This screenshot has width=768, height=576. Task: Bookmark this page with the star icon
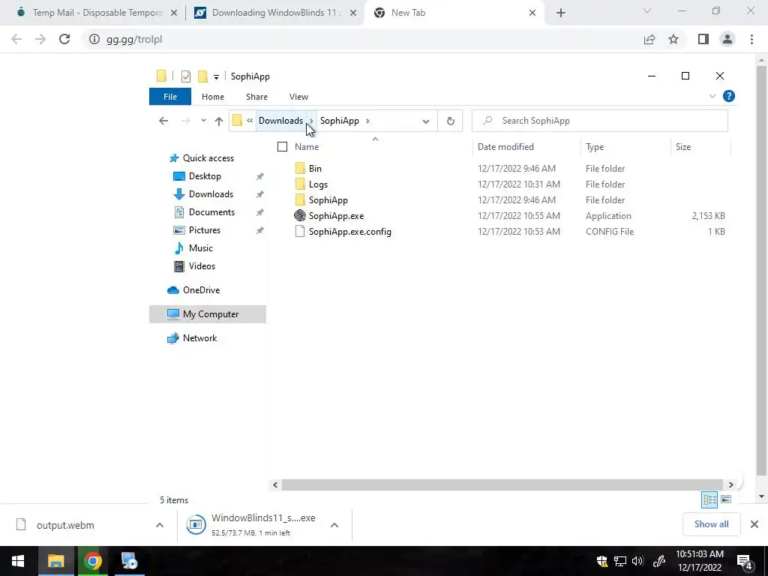pos(673,39)
